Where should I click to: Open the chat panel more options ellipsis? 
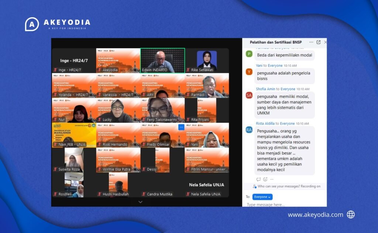[x=311, y=42]
